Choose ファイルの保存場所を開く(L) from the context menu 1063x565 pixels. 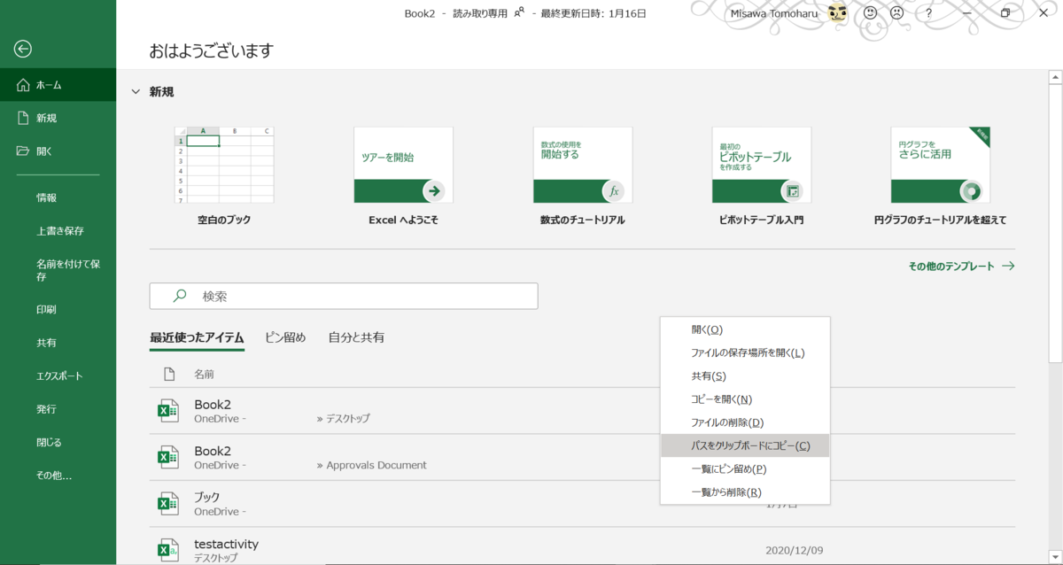[745, 352]
